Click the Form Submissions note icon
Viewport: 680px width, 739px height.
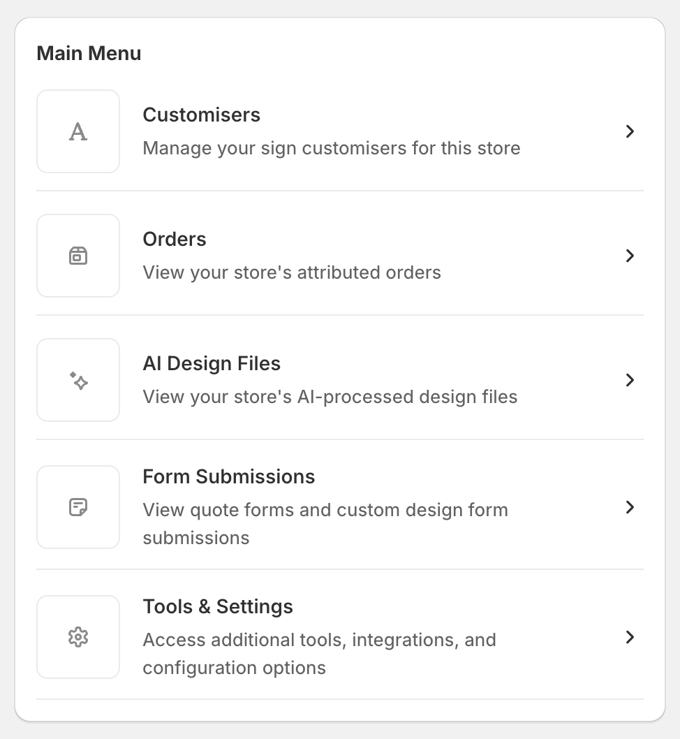point(78,507)
